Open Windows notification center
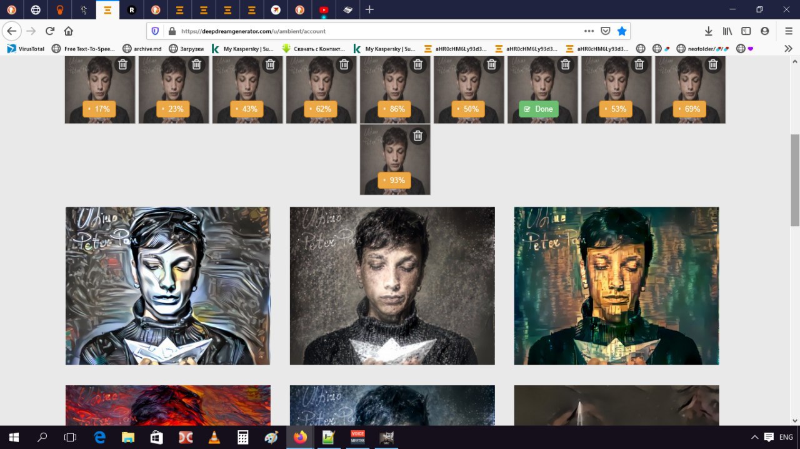800x449 pixels. (x=769, y=437)
